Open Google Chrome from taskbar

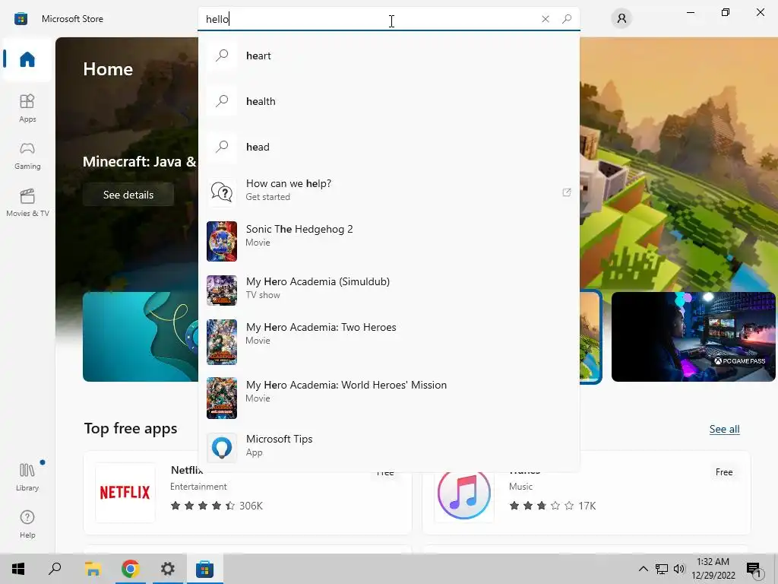point(130,569)
